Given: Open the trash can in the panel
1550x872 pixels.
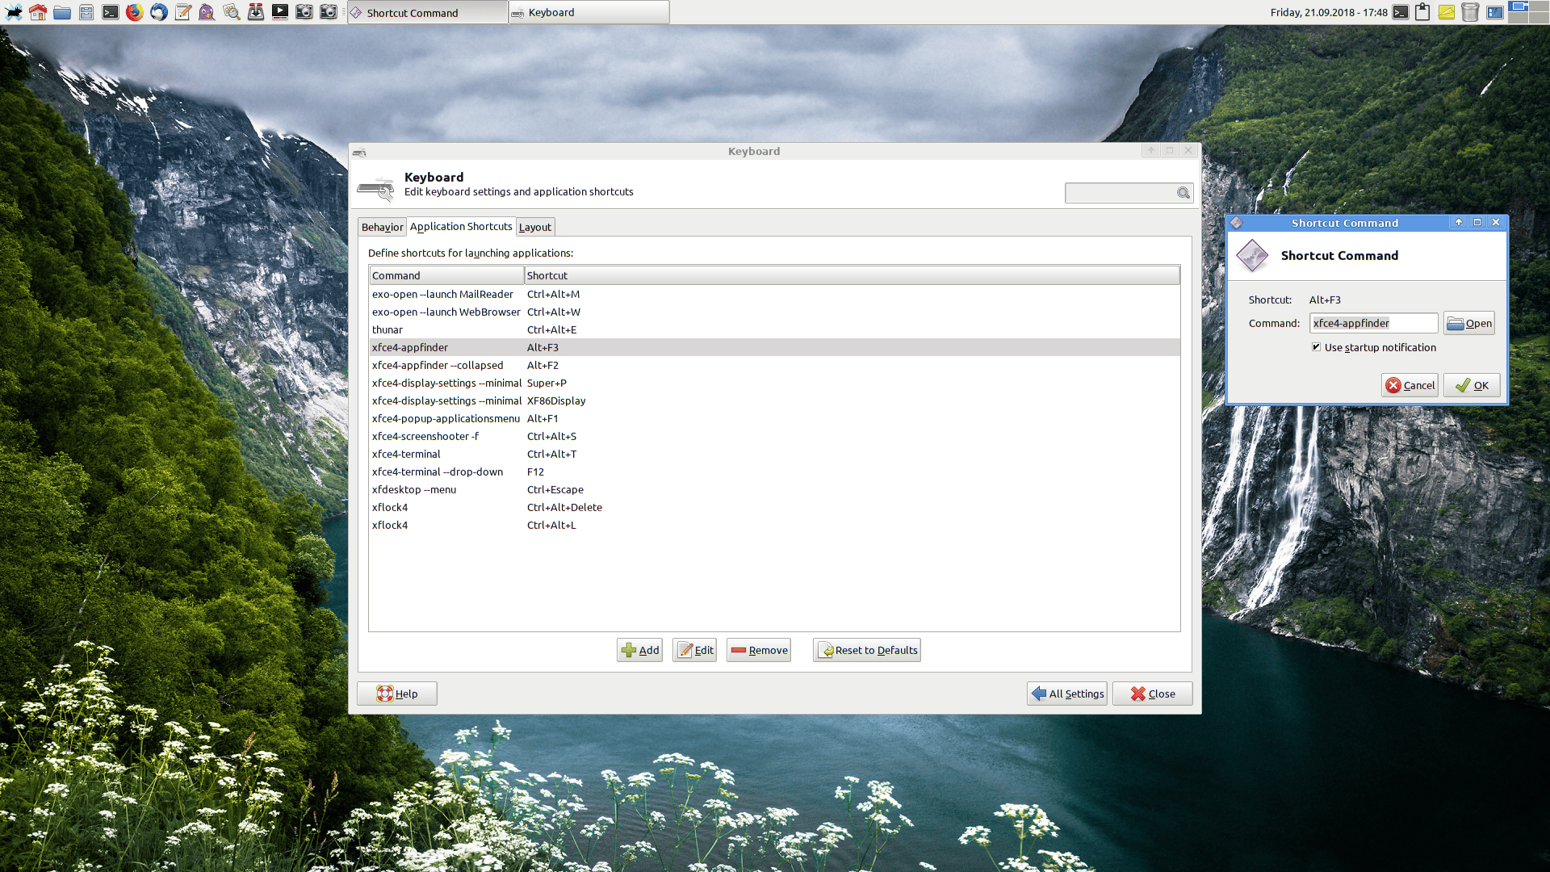Looking at the screenshot, I should [x=1470, y=12].
